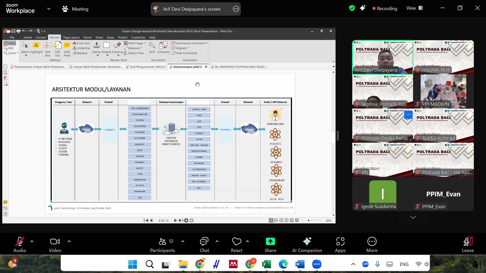Click the Leave meeting button
The image size is (486, 273).
click(468, 244)
